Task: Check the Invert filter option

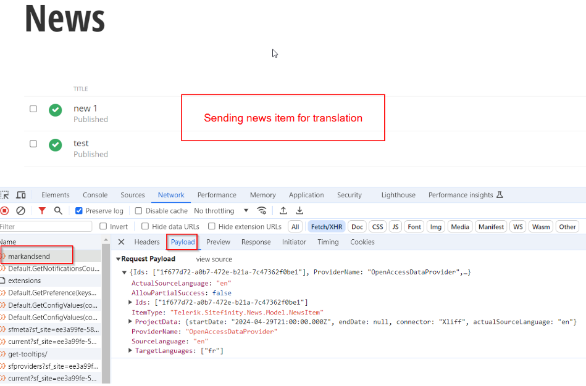Action: click(103, 226)
